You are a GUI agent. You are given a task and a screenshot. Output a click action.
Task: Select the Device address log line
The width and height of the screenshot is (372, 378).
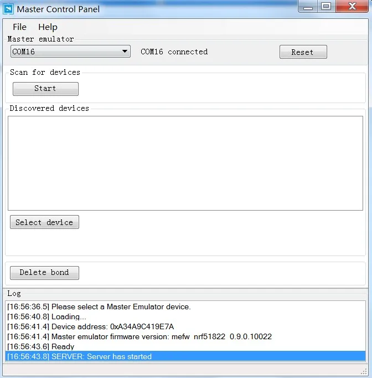pos(185,326)
